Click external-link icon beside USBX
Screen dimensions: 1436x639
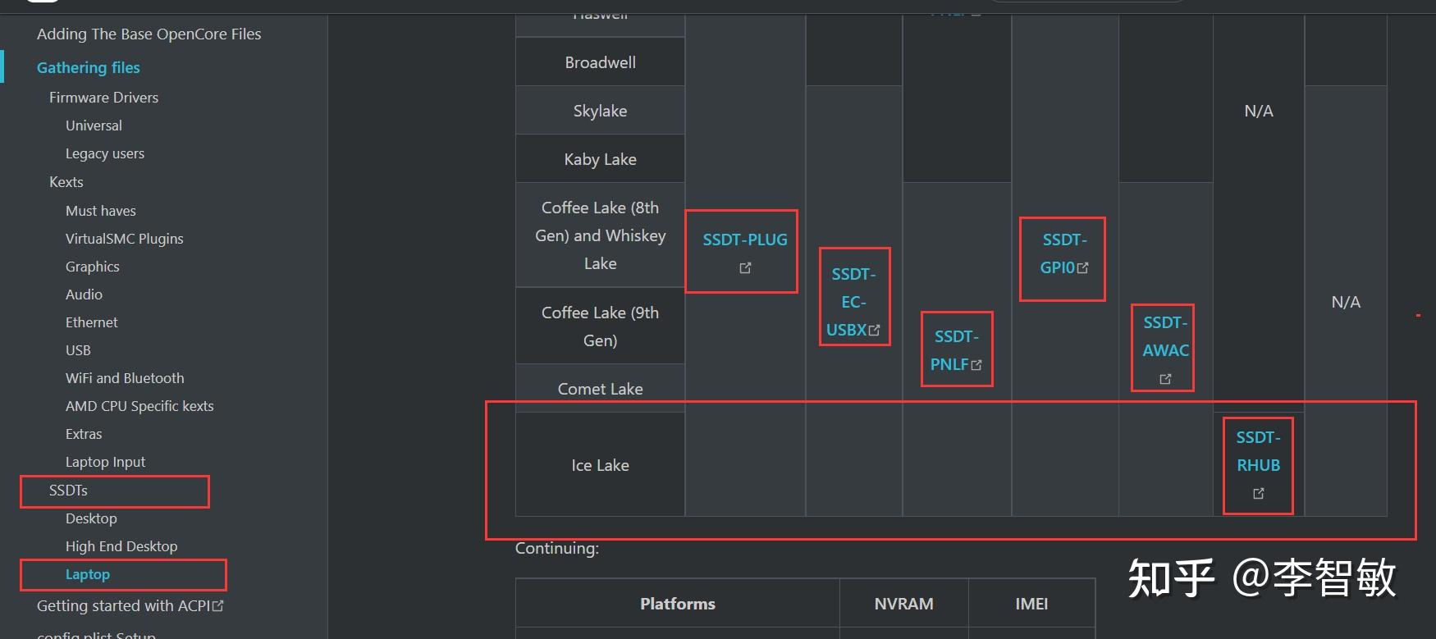pyautogui.click(x=875, y=331)
